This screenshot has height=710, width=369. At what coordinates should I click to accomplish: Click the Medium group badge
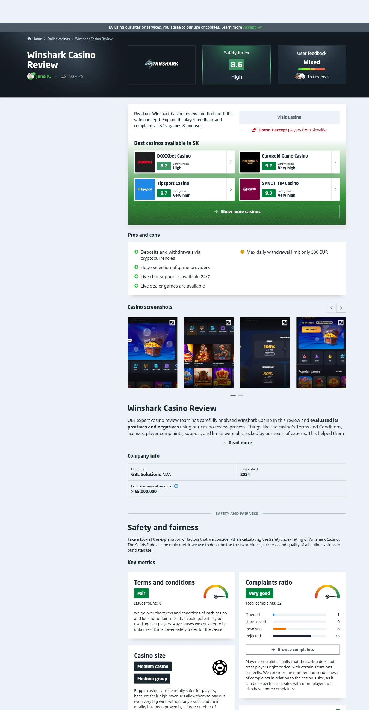pos(152,679)
